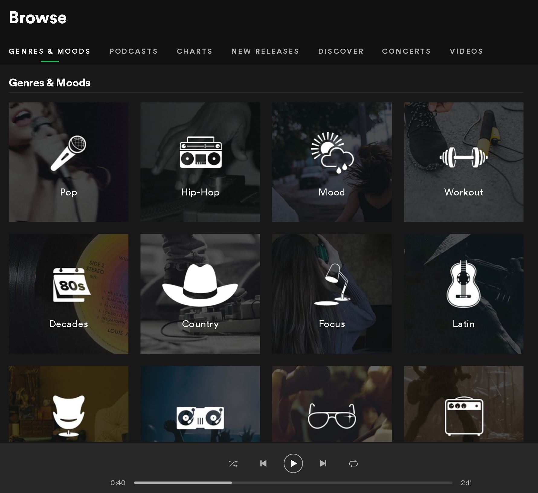Switch to the Charts tab
538x493 pixels.
[195, 51]
